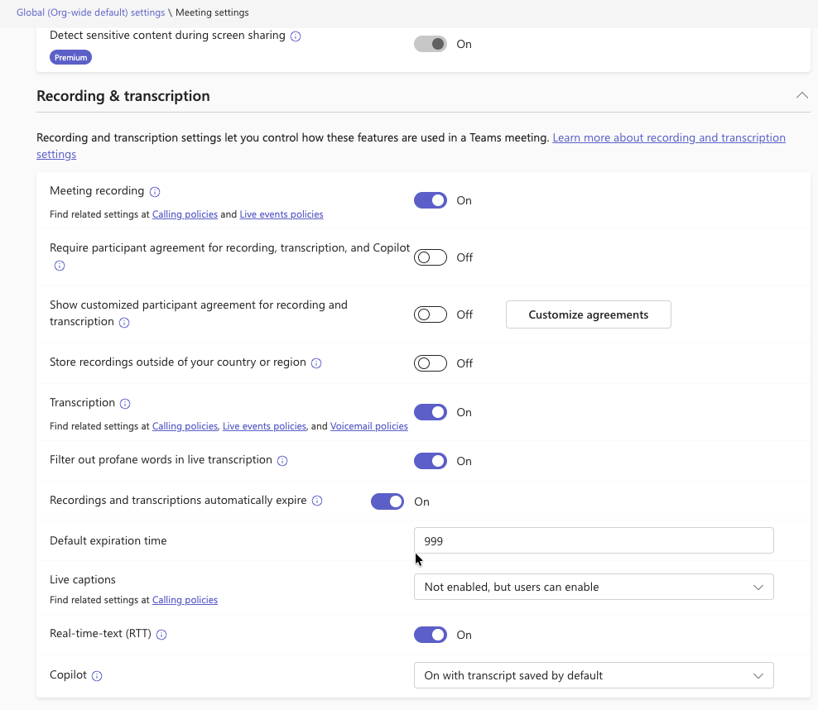Screen dimensions: 818x710
Task: Open Copilot info tooltip
Action: point(97,676)
